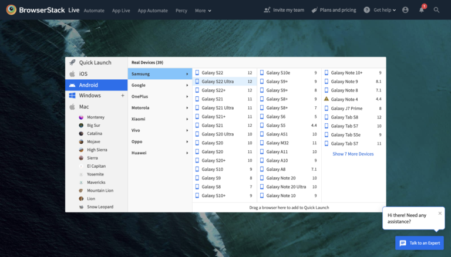Launch Galaxy M32 device
The height and width of the screenshot is (257, 451).
pyautogui.click(x=289, y=143)
